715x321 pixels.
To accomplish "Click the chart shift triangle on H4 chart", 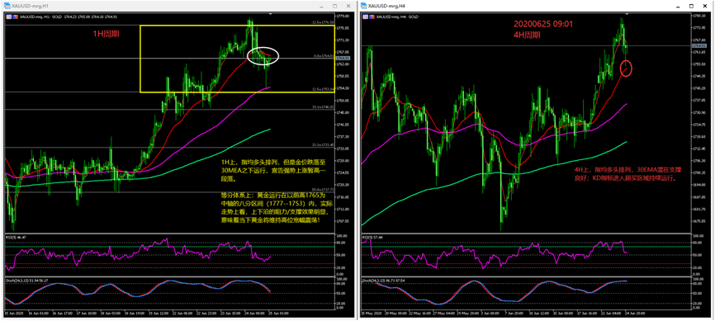I will click(627, 14).
